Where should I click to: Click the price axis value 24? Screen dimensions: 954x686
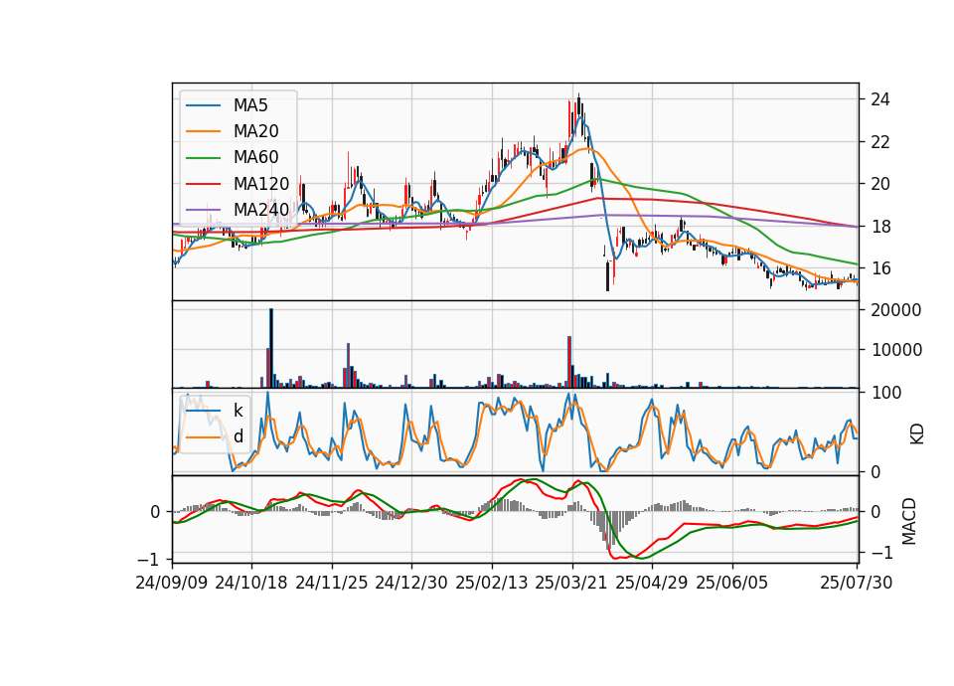coord(880,99)
